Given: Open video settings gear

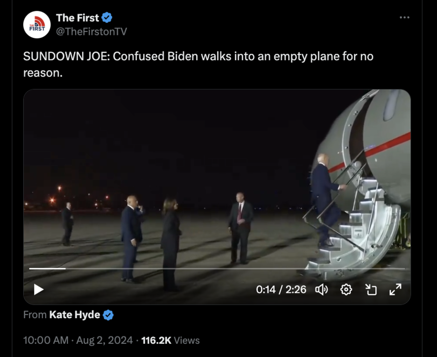Looking at the screenshot, I should tap(346, 289).
